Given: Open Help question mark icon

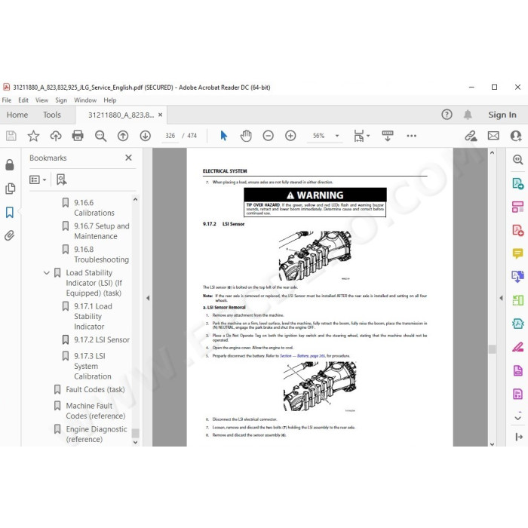Looking at the screenshot, I should tap(447, 115).
